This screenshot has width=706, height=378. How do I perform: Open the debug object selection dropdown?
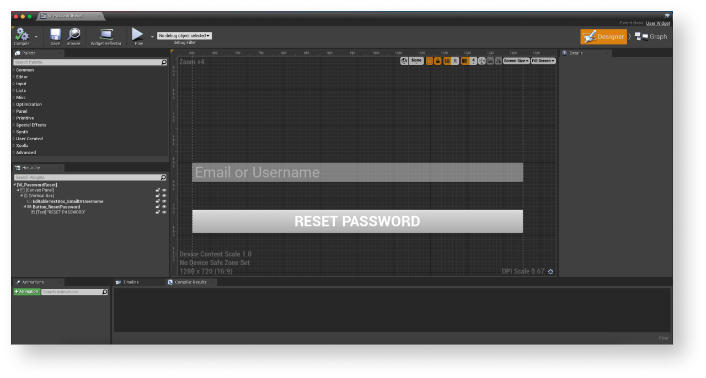click(x=184, y=36)
